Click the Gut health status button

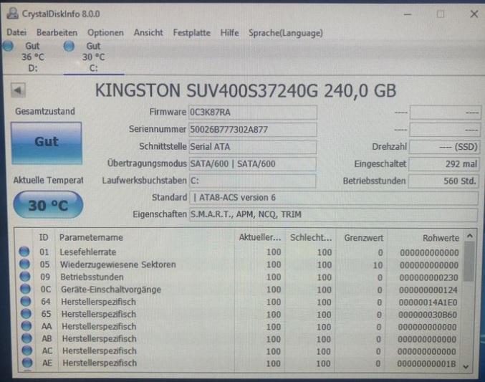tap(47, 143)
